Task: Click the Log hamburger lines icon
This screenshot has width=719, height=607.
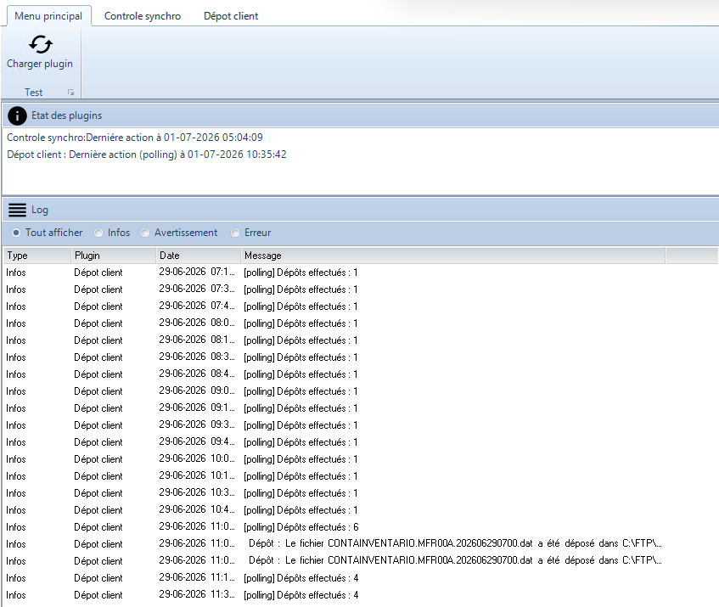Action: coord(18,210)
